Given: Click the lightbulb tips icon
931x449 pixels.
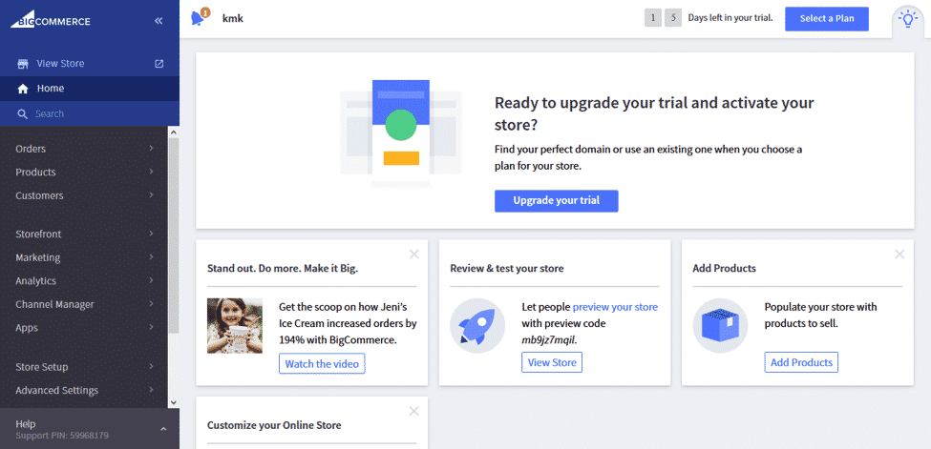Looking at the screenshot, I should coord(908,19).
